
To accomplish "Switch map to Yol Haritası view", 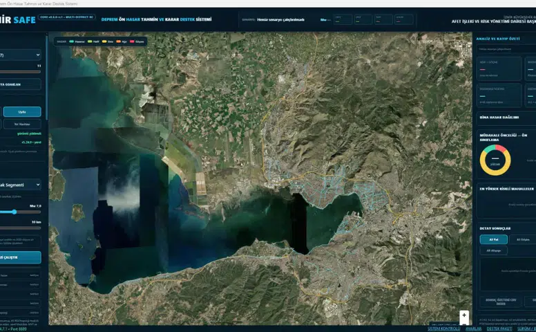I will click(22, 124).
